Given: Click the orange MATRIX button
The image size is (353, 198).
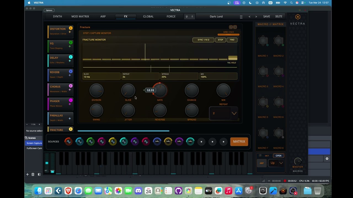Looking at the screenshot, I should click(x=239, y=142).
